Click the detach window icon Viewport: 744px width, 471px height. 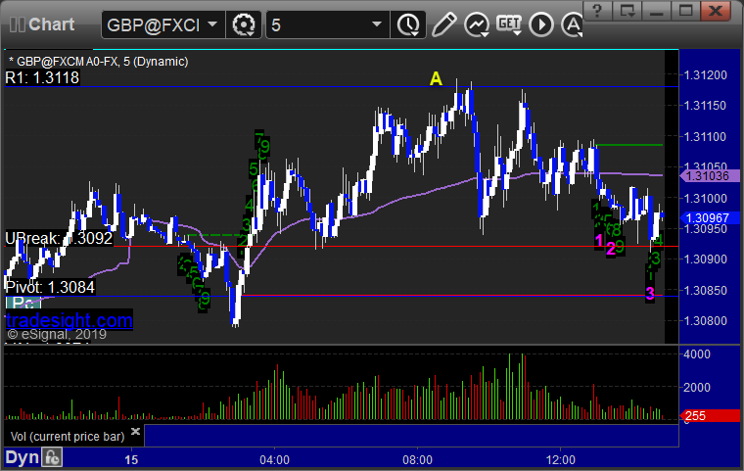627,10
